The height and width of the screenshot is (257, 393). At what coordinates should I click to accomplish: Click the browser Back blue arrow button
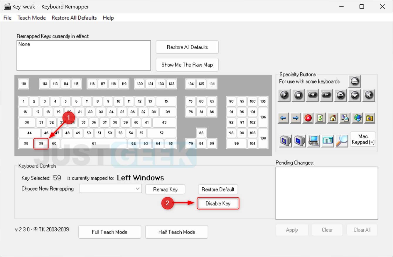pyautogui.click(x=283, y=118)
